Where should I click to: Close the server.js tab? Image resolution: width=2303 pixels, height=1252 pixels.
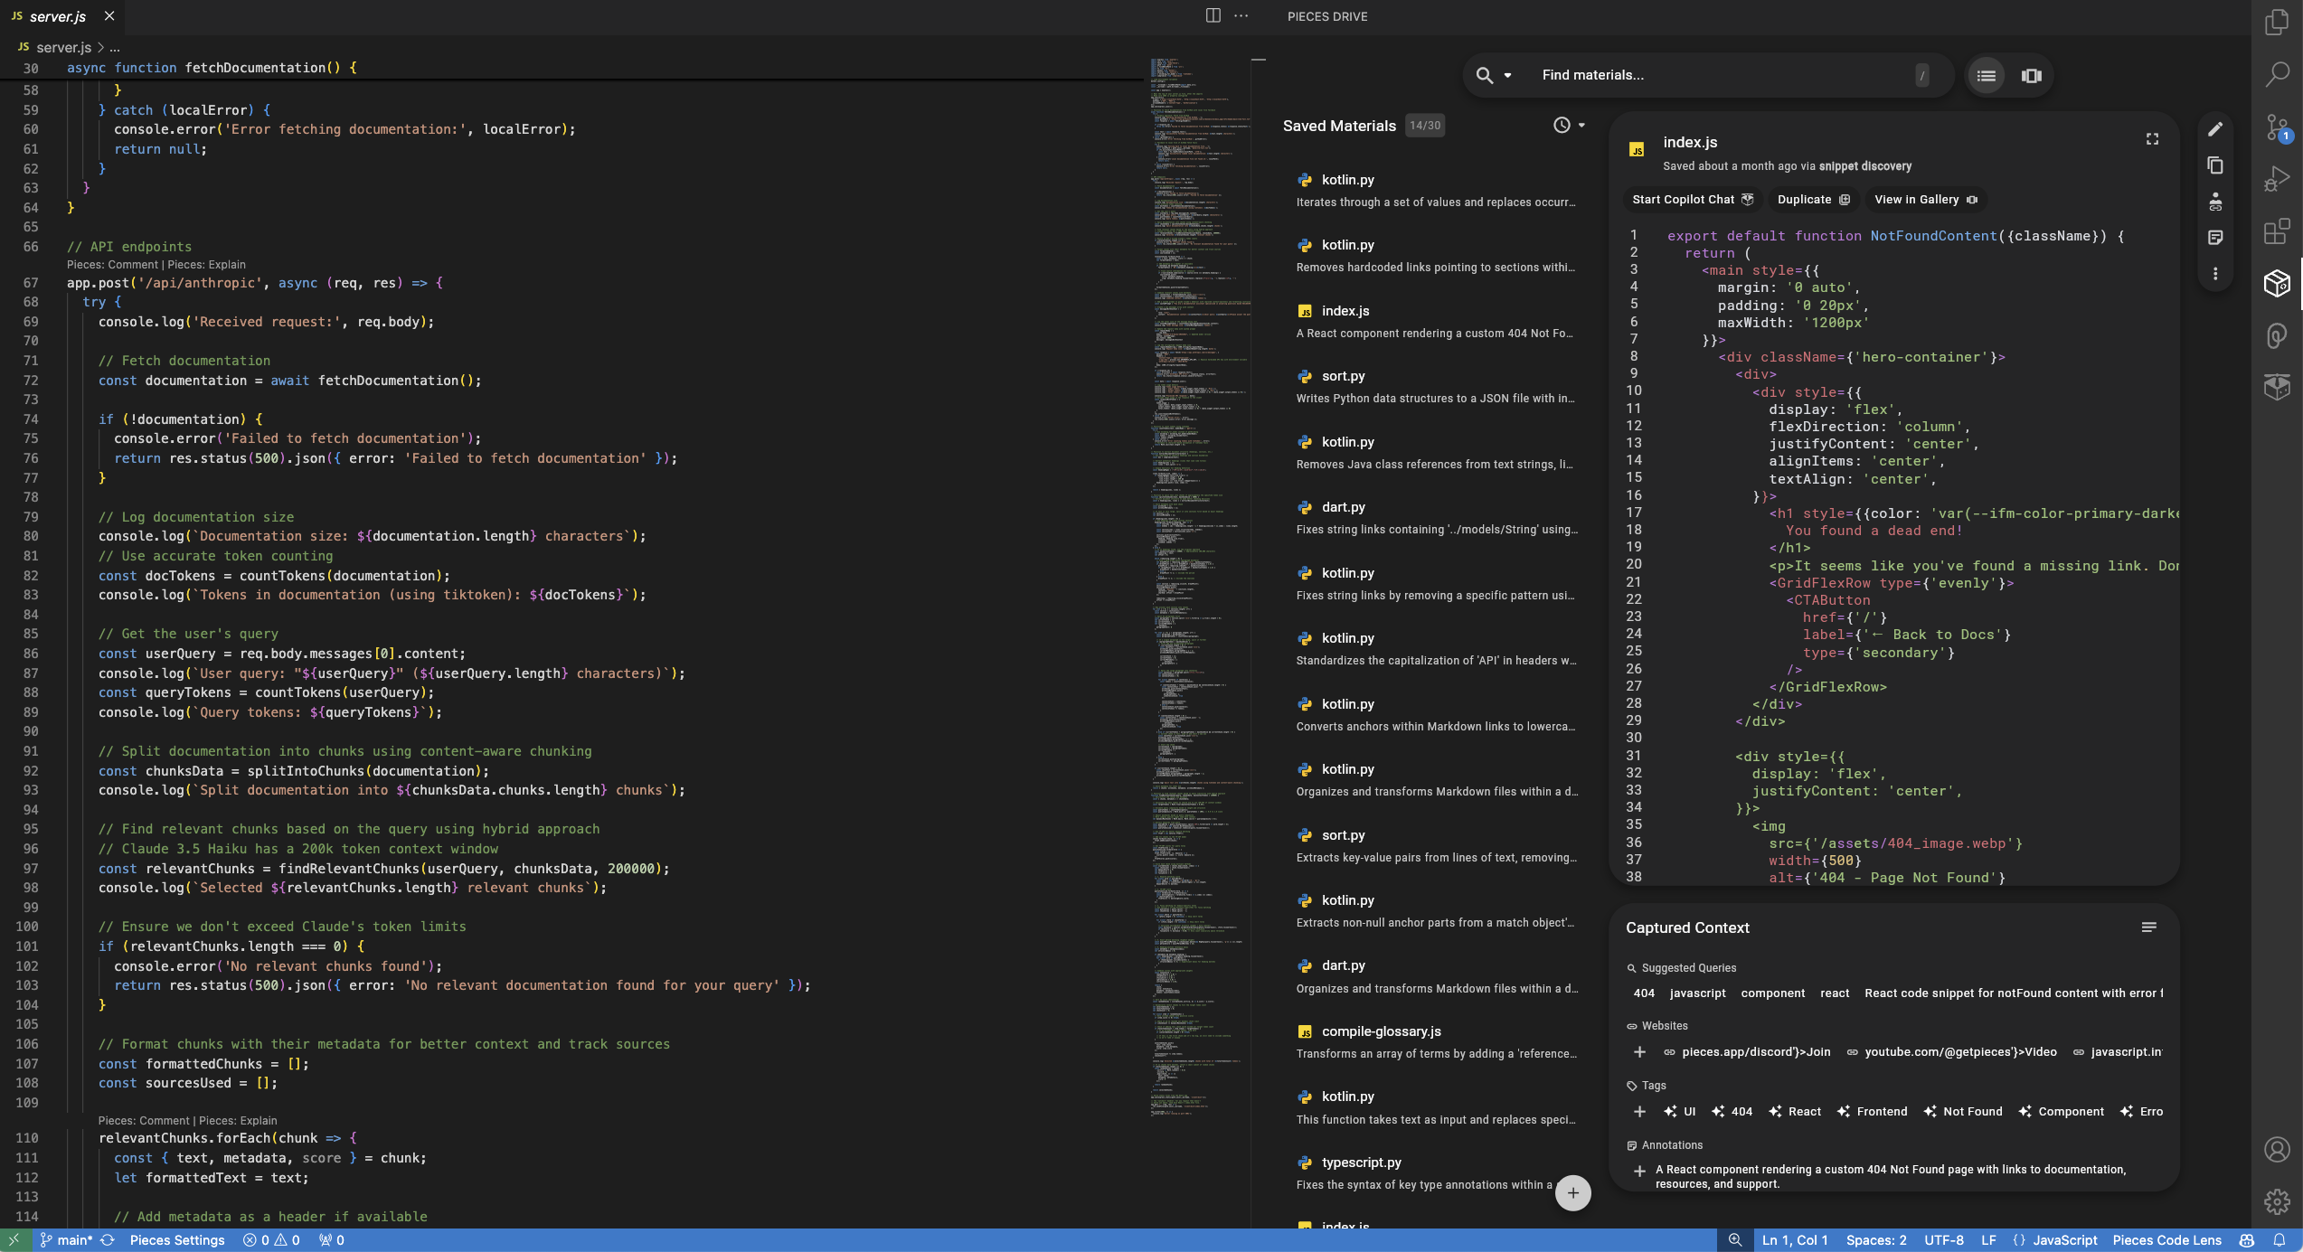point(109,16)
